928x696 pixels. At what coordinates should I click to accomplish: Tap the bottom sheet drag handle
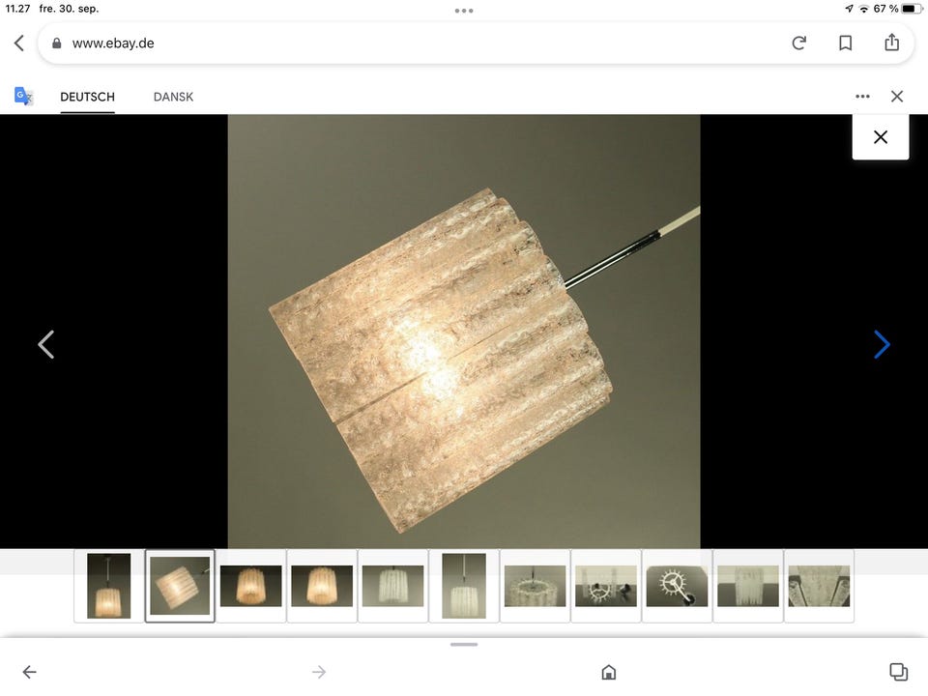[x=464, y=645]
